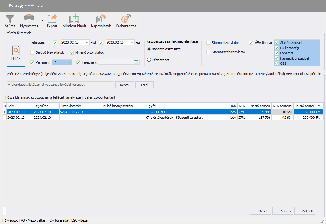Click the Export icon

tap(52, 19)
